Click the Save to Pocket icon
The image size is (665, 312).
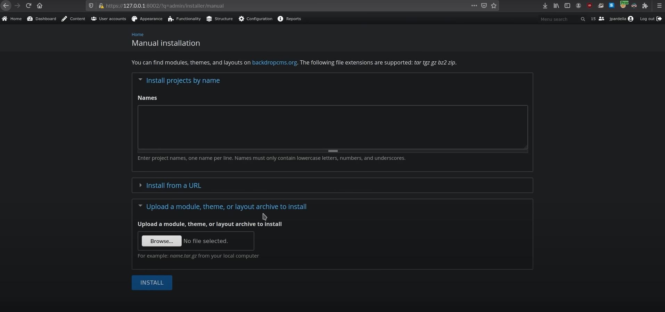coord(484,6)
